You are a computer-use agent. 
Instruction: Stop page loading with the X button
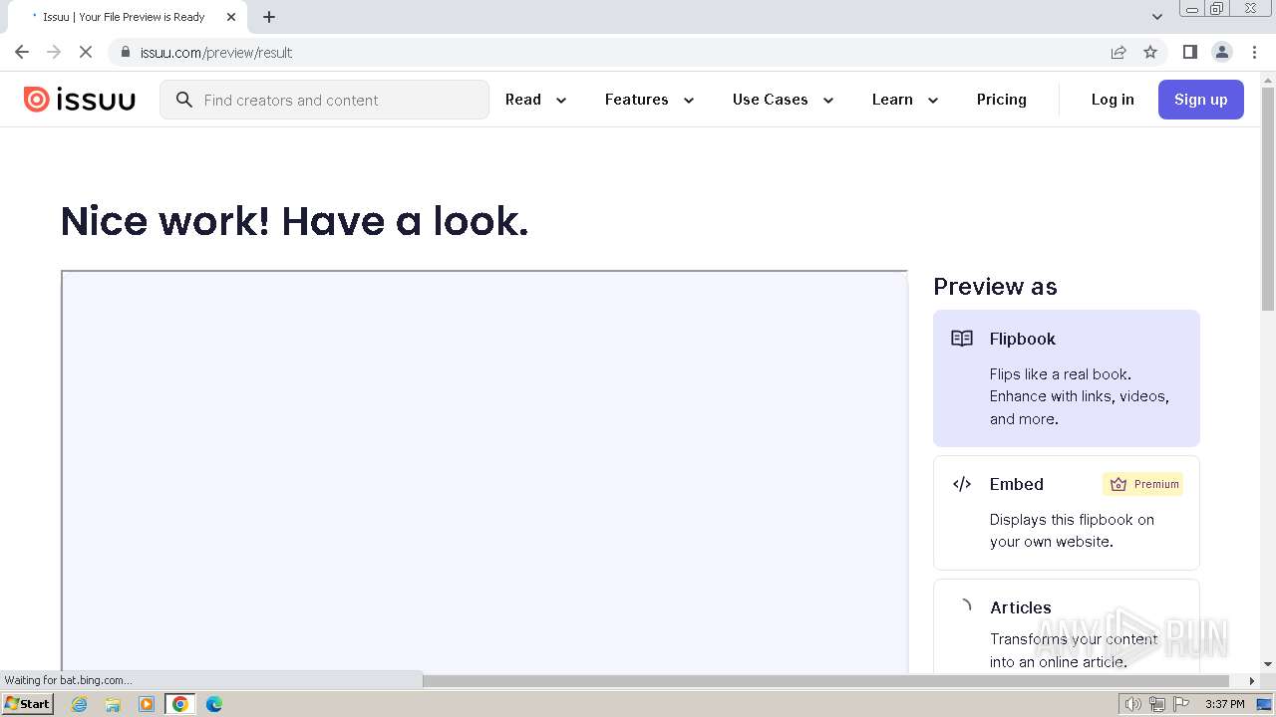(86, 52)
